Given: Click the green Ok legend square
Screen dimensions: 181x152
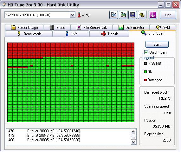Looking at the screenshot, I should tap(145, 72).
